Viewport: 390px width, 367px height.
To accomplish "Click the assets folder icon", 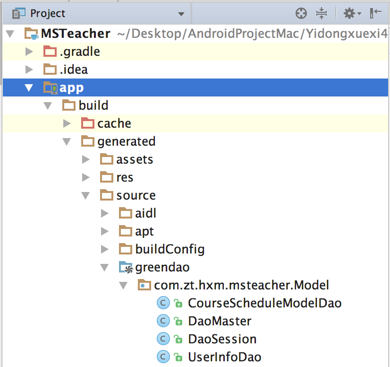I will 107,159.
